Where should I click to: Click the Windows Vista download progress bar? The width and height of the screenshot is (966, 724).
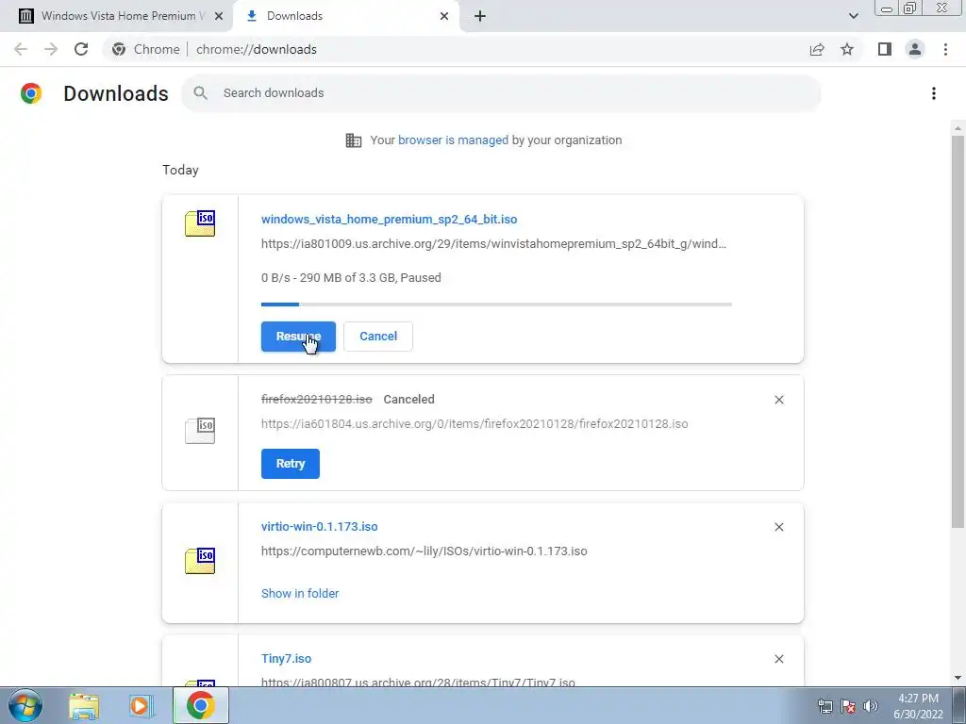tap(496, 304)
